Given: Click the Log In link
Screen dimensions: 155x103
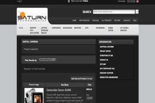Looking at the screenshot, I should (x=20, y=1).
